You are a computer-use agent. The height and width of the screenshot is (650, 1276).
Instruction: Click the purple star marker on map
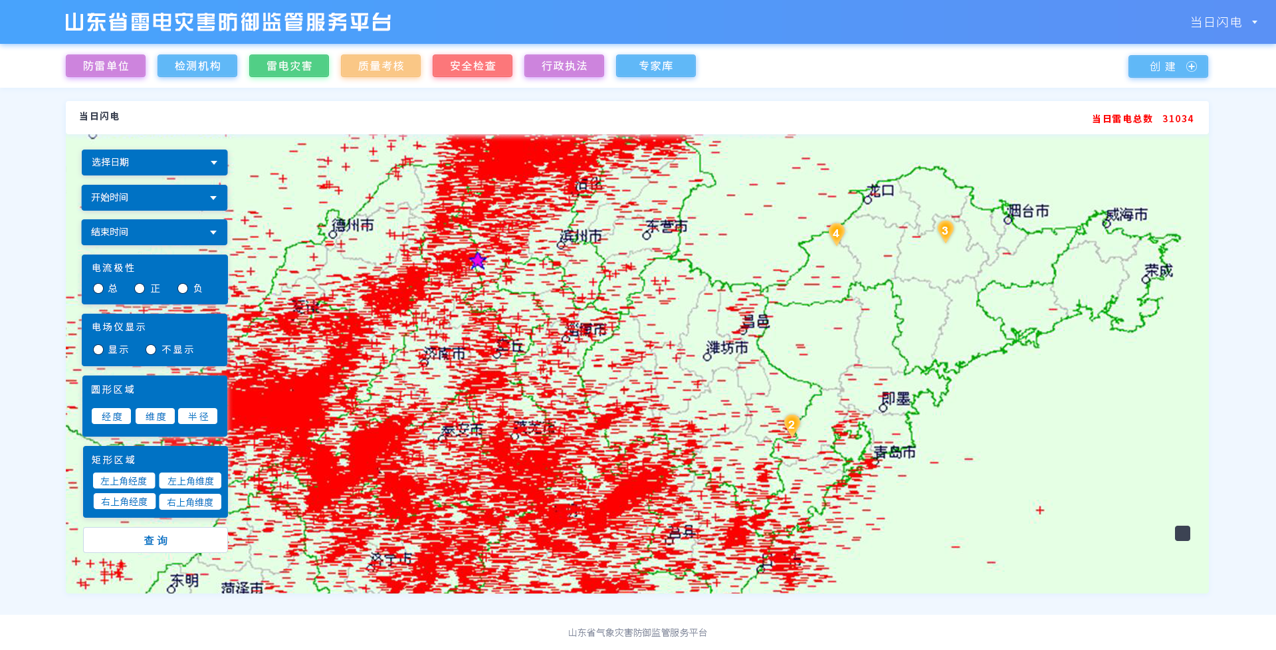(x=477, y=261)
